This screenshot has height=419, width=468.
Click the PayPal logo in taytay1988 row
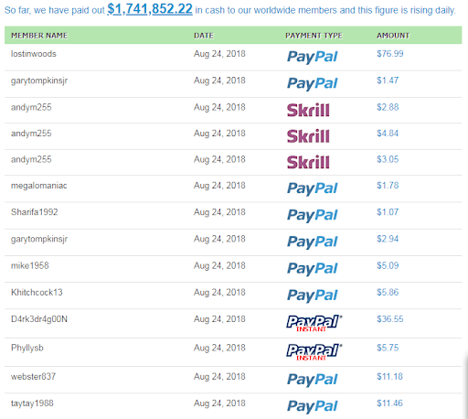click(313, 406)
